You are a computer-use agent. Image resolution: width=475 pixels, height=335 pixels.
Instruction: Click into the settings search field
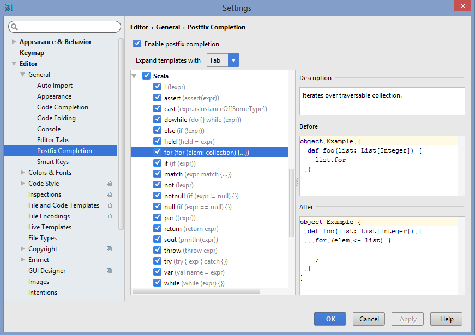(64, 27)
